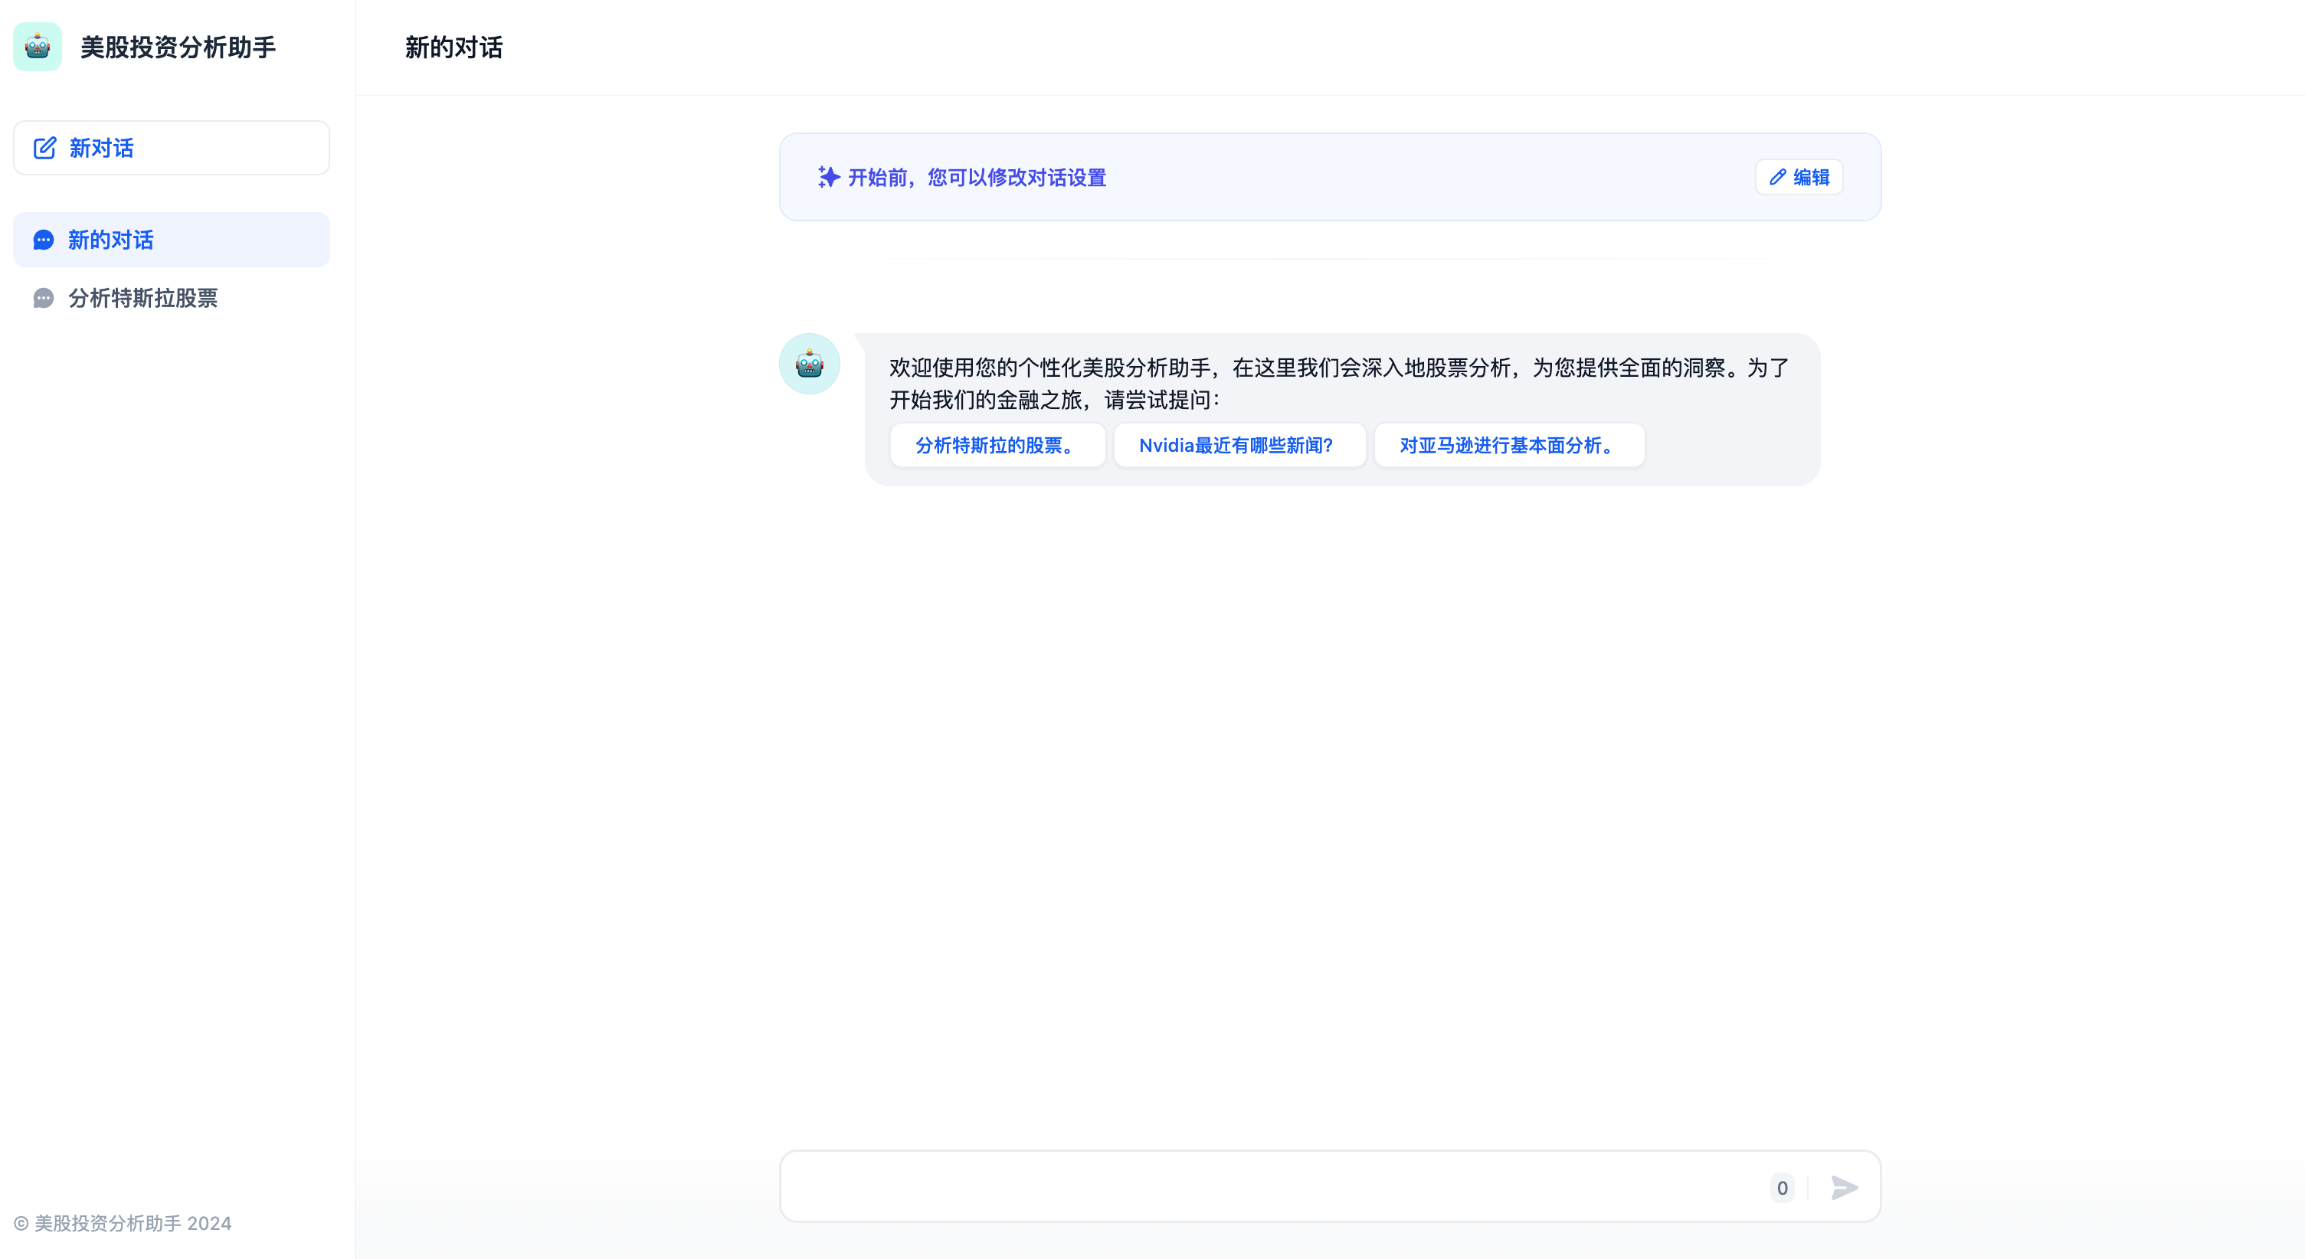
Task: Select the suggestion 分析特斯拉的股票
Action: pos(997,445)
